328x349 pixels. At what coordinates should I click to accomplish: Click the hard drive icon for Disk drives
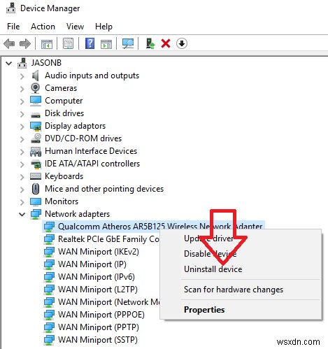tap(36, 115)
